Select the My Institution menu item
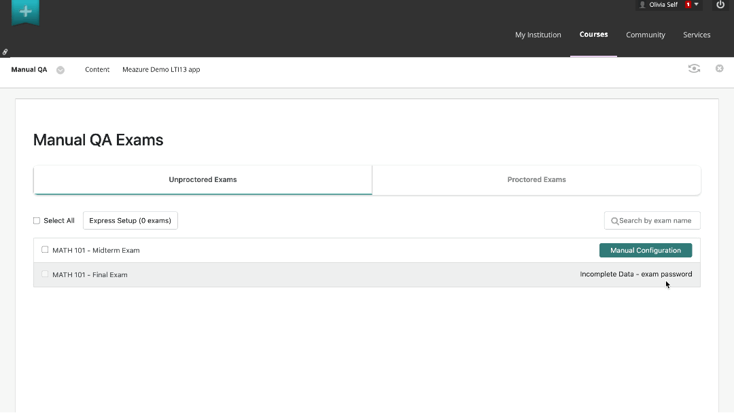 pos(538,35)
